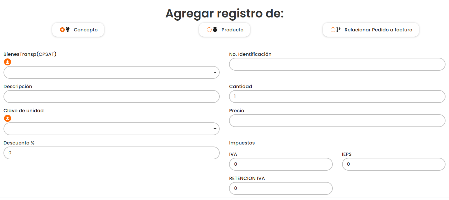Focus the IEPS tax field

(x=393, y=164)
